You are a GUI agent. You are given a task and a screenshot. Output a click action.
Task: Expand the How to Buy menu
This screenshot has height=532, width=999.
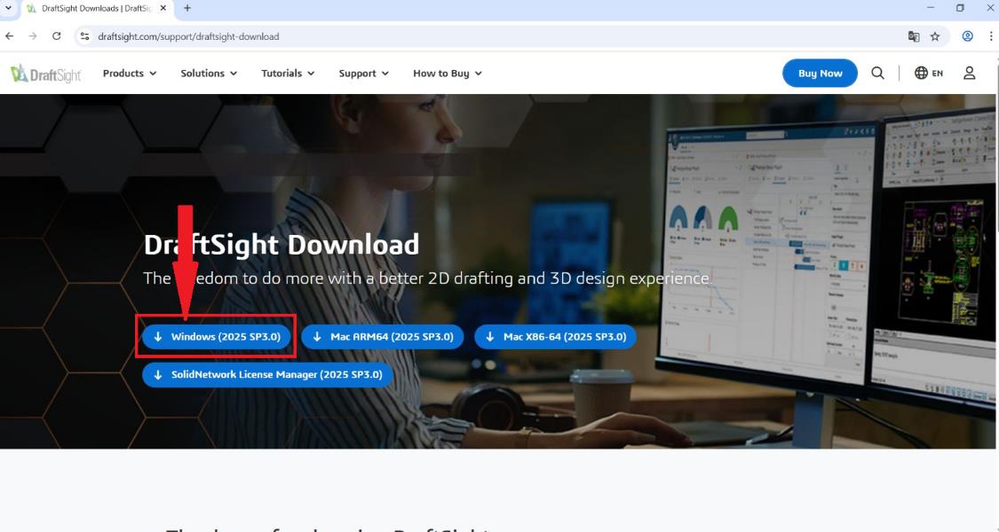(x=448, y=74)
